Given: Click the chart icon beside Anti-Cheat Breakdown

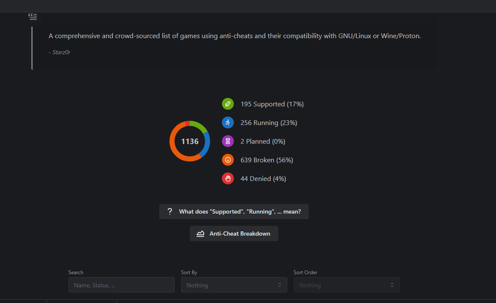Looking at the screenshot, I should pyautogui.click(x=200, y=234).
